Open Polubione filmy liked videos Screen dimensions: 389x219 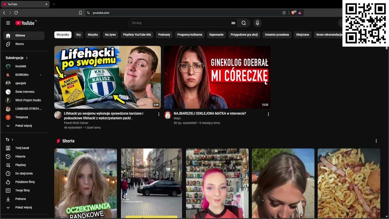point(24,182)
